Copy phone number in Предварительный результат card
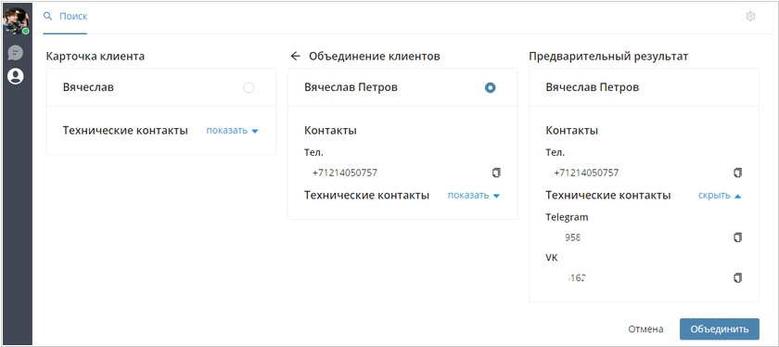The height and width of the screenshot is (347, 779). click(x=738, y=173)
